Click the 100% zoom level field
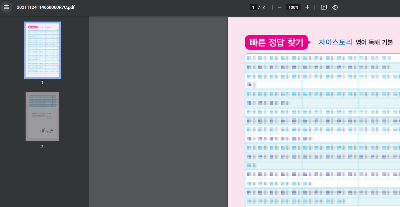The height and width of the screenshot is (207, 400). tap(293, 7)
